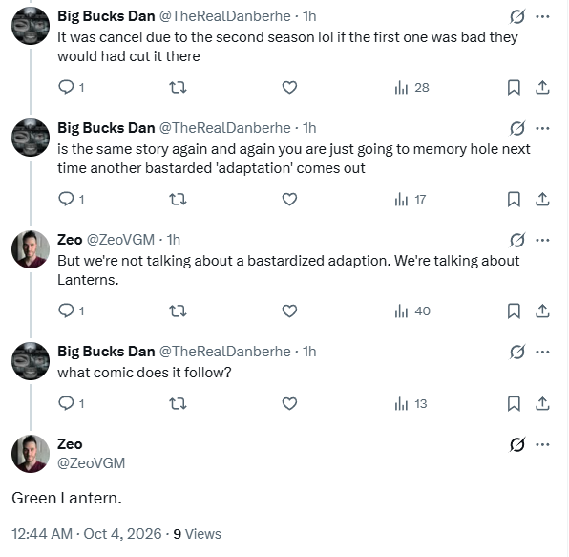
Task: Bookmark the "memory hole" tweet
Action: [514, 200]
